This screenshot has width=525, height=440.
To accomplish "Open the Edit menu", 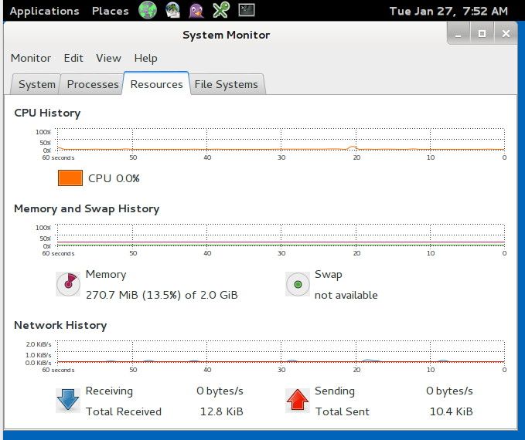I will (73, 58).
